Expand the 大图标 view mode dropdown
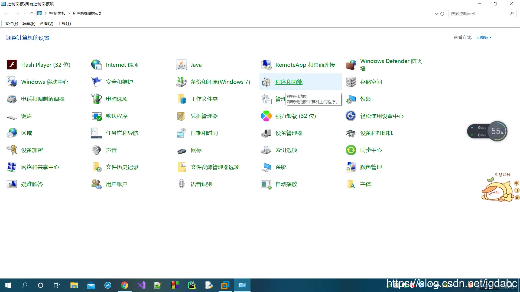Screen dimensions: 520x292 pyautogui.click(x=484, y=38)
